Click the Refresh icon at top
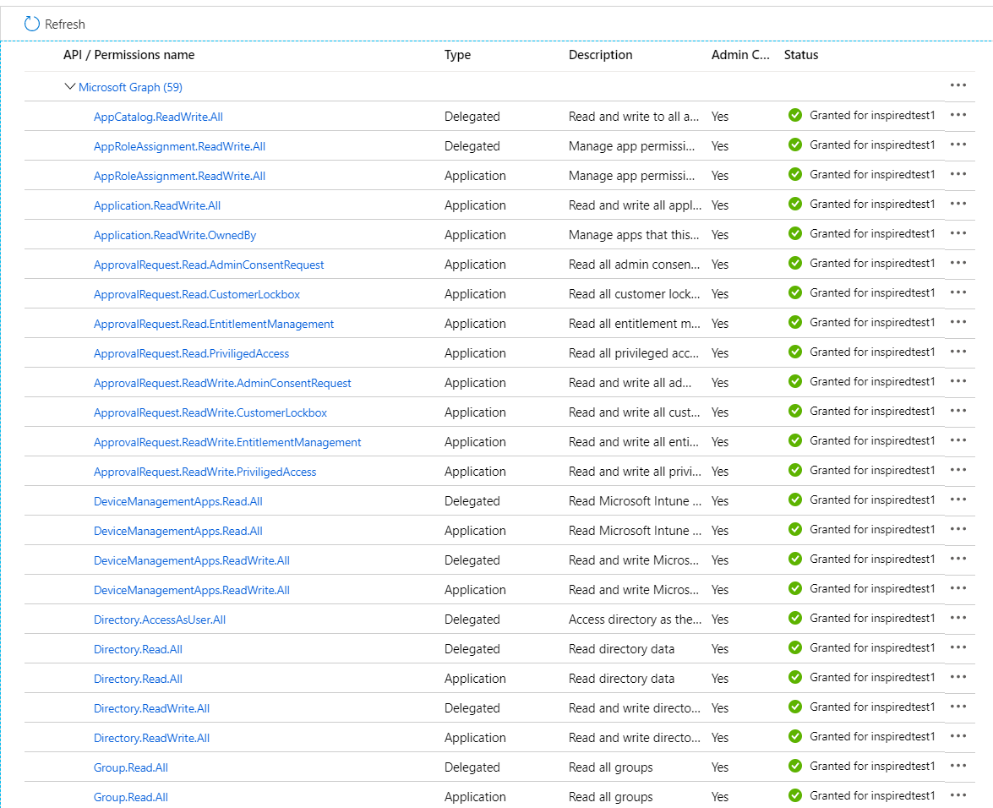The image size is (993, 808). [32, 24]
